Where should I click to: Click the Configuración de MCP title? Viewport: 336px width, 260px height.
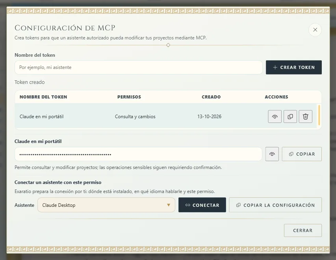(x=65, y=28)
